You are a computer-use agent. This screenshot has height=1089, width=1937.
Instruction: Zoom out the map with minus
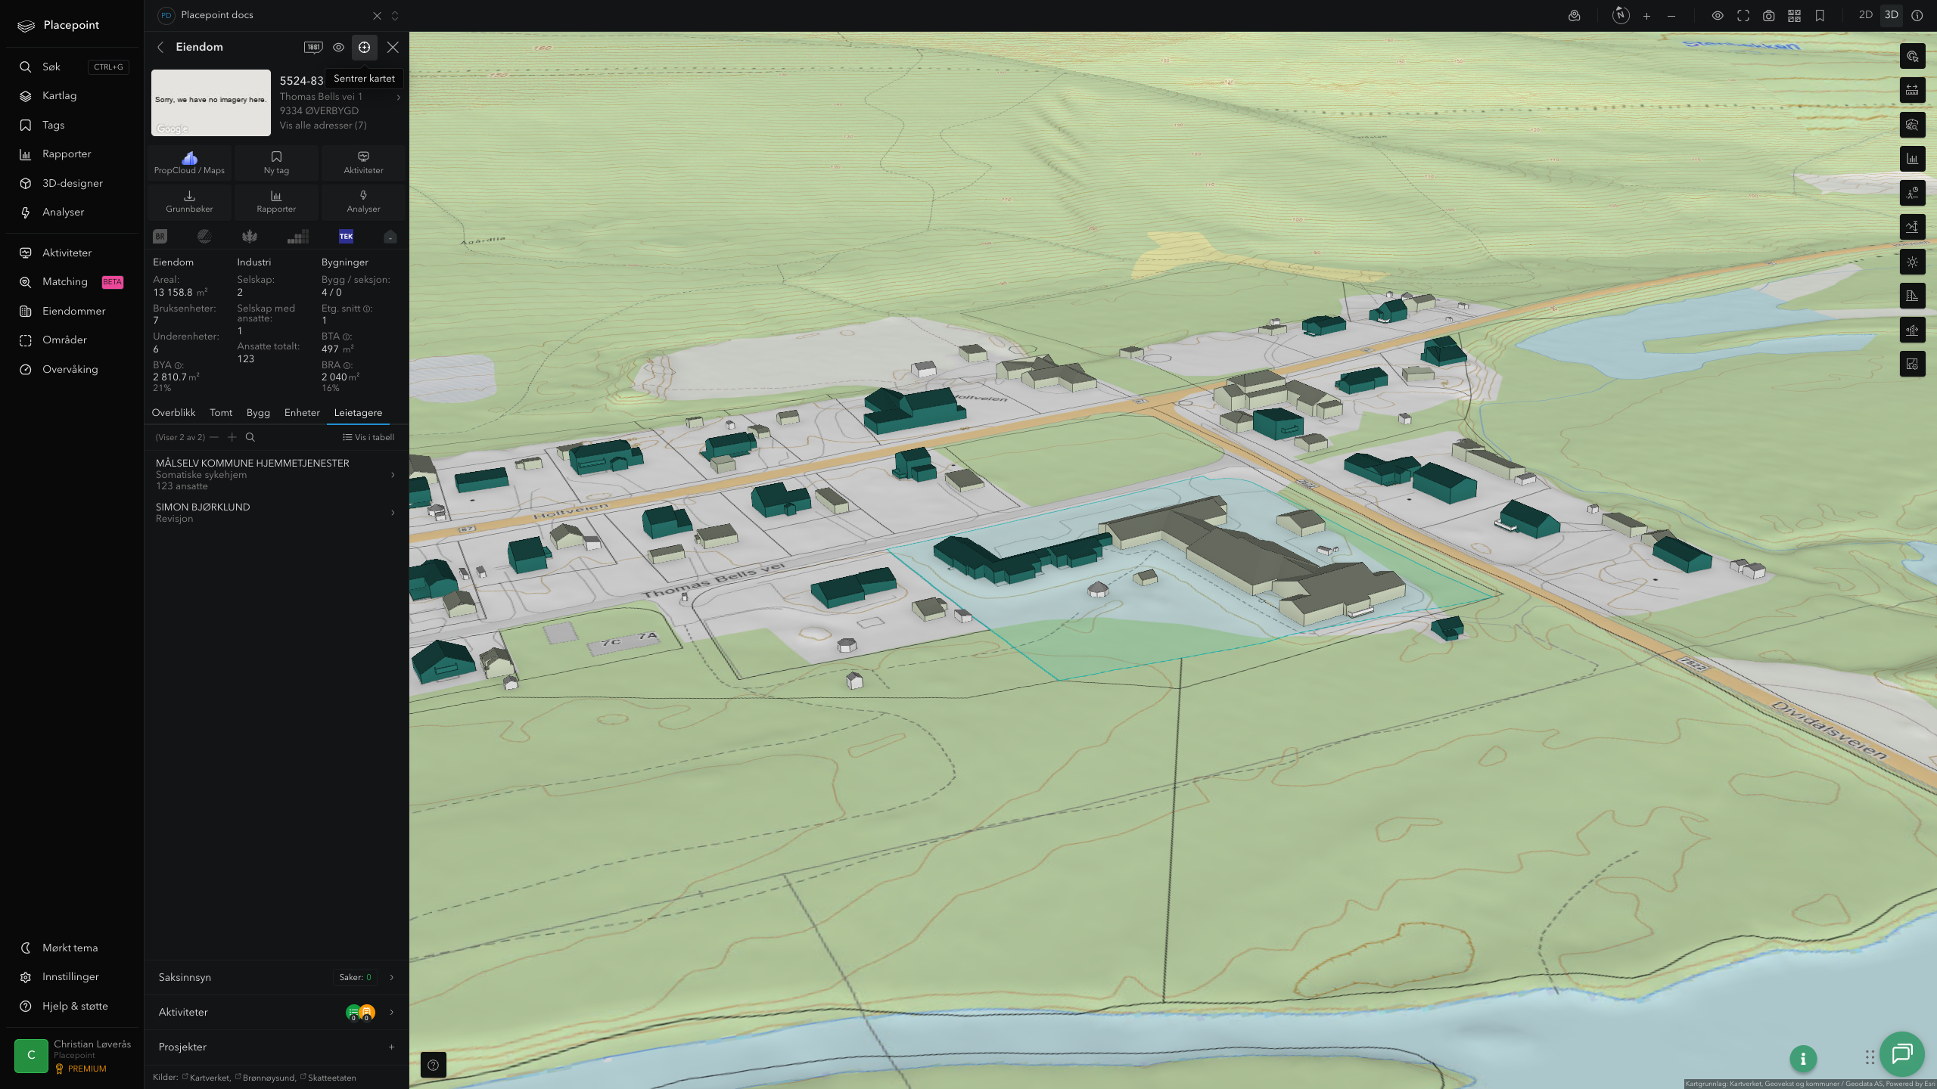point(1671,16)
